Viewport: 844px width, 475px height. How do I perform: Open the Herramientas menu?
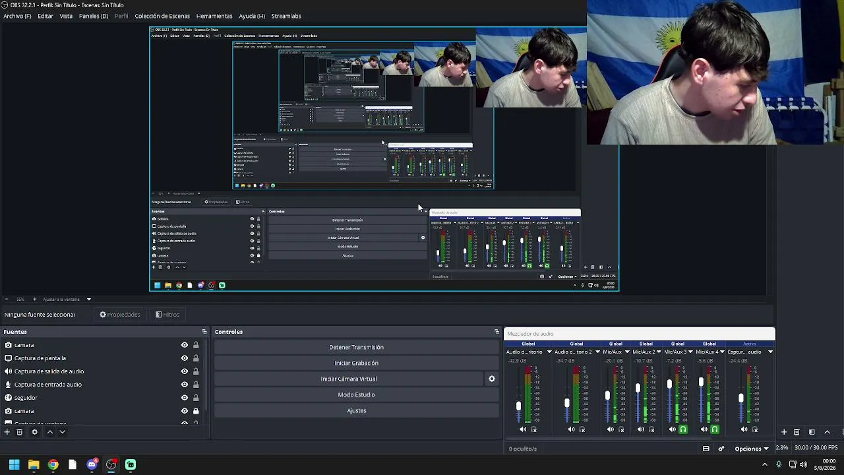214,16
